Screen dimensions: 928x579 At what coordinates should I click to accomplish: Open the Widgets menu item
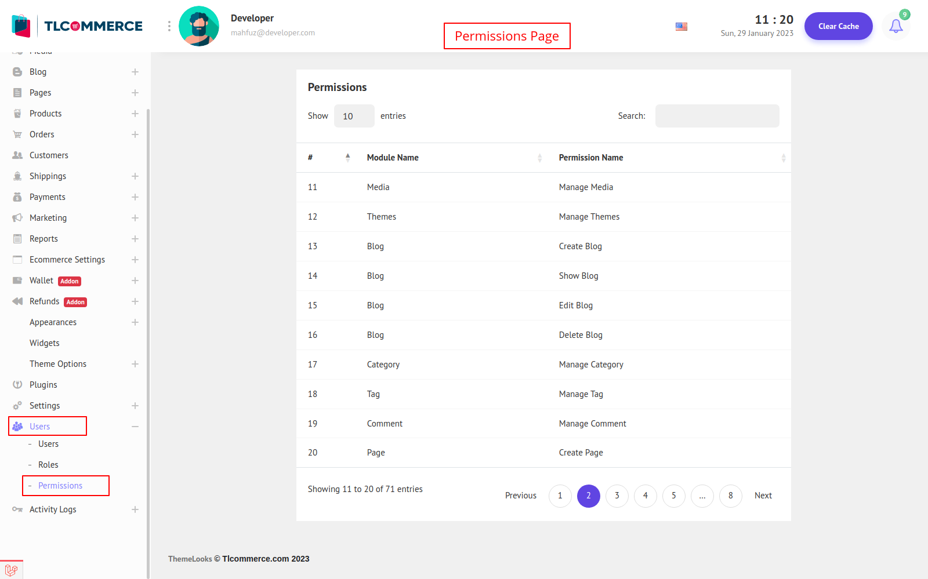point(45,343)
